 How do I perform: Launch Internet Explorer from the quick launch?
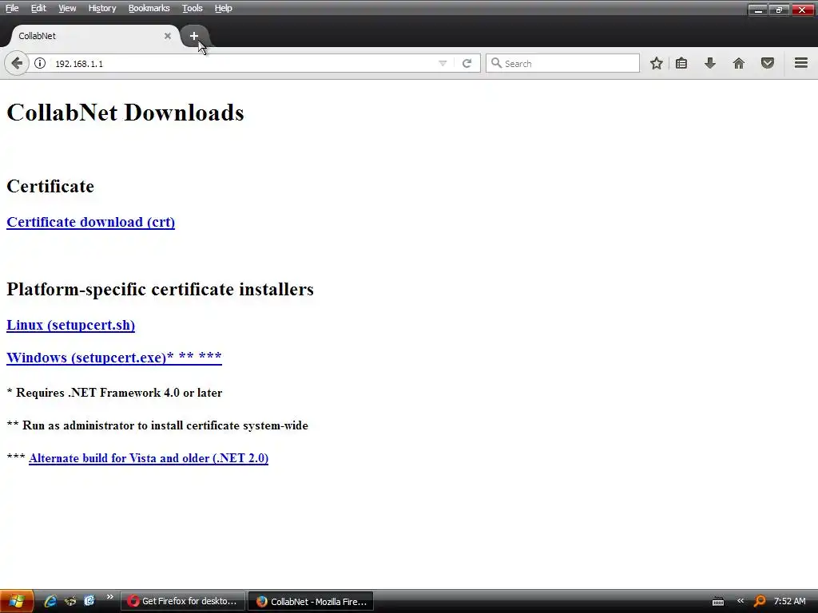(50, 601)
